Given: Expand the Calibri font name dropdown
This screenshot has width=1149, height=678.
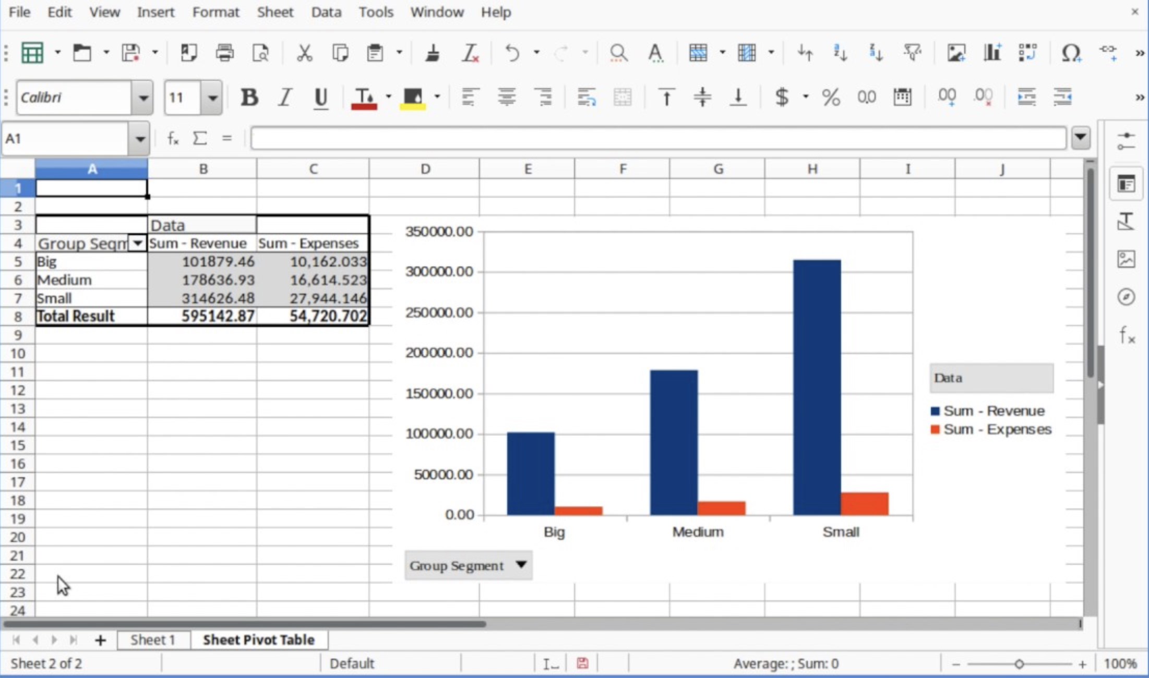Looking at the screenshot, I should [x=142, y=98].
